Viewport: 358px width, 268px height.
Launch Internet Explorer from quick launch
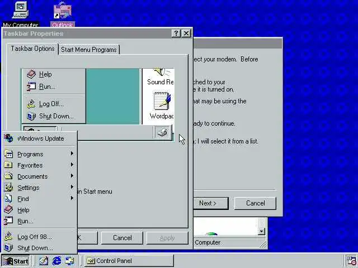[x=56, y=261]
